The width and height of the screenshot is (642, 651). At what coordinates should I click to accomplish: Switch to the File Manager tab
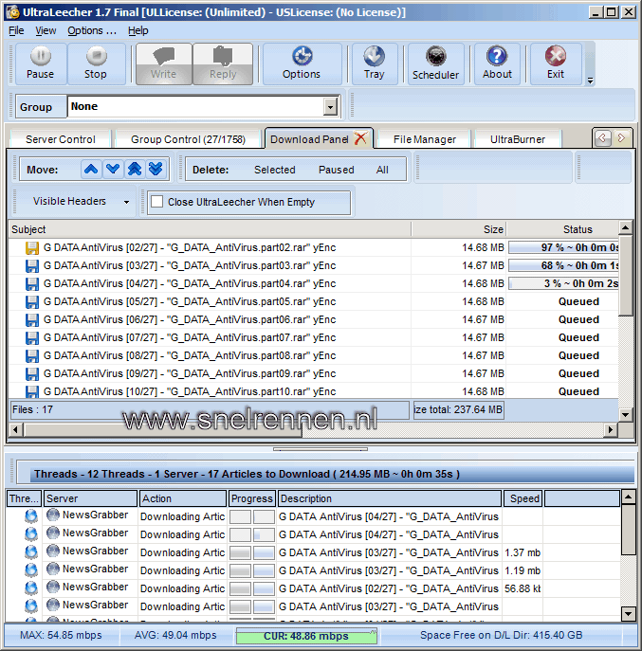click(425, 139)
